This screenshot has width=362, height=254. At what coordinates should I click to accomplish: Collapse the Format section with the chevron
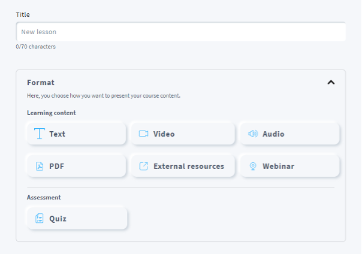(x=331, y=83)
